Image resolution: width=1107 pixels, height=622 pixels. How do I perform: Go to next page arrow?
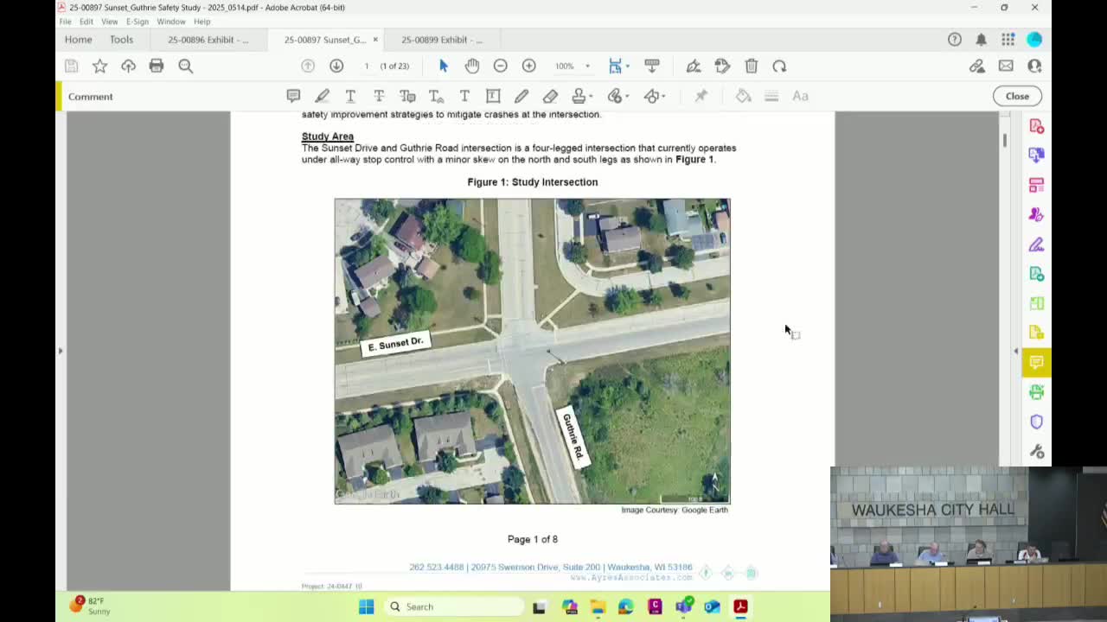point(336,66)
